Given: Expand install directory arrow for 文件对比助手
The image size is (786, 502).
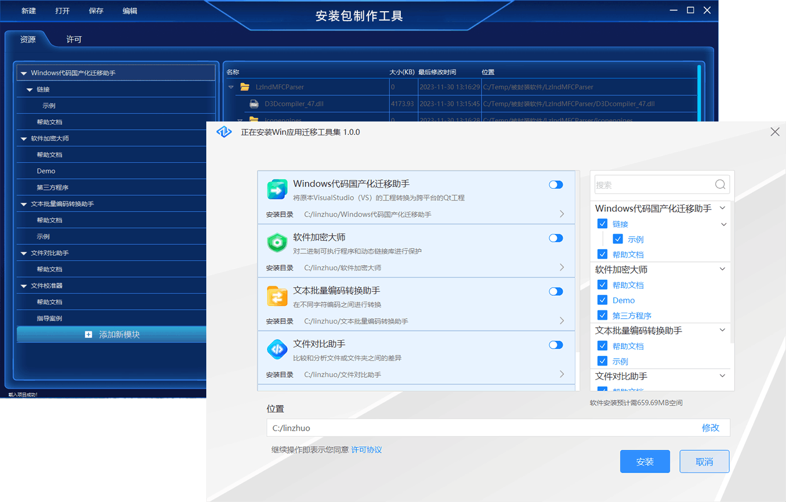Looking at the screenshot, I should (x=561, y=374).
